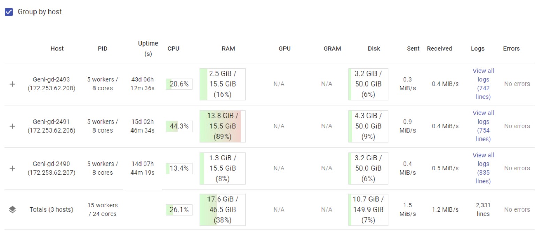Open logs showing 835 lines for Genl-gd-2490
Viewport: 540px width, 238px height.
point(483,168)
